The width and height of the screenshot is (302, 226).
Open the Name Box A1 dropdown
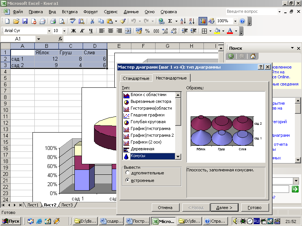click(39, 39)
